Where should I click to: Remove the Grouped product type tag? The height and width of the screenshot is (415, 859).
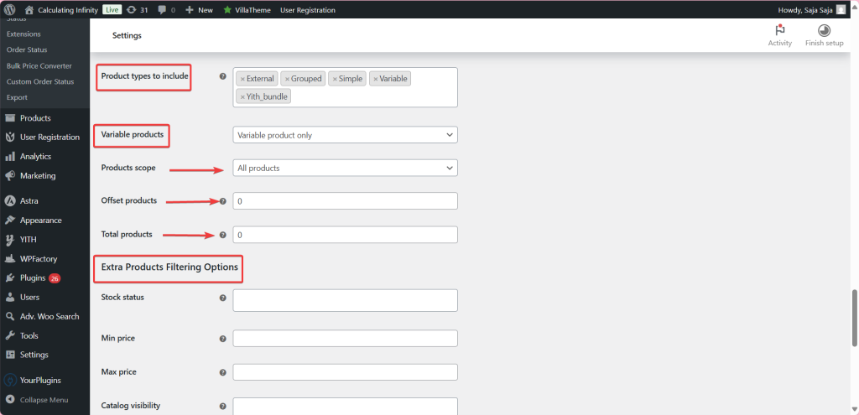tap(287, 79)
